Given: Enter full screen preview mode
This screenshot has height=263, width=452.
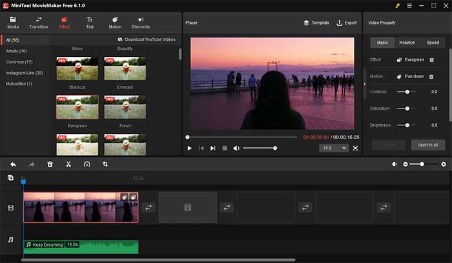Looking at the screenshot, I should coord(355,148).
